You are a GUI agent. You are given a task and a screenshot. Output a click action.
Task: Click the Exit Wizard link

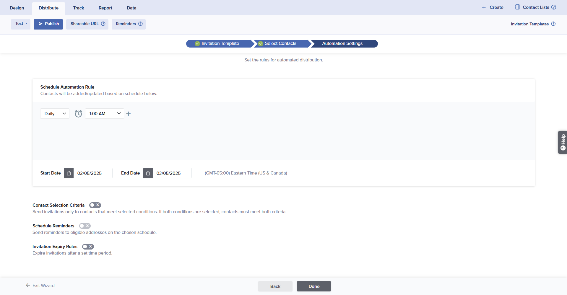click(x=40, y=286)
